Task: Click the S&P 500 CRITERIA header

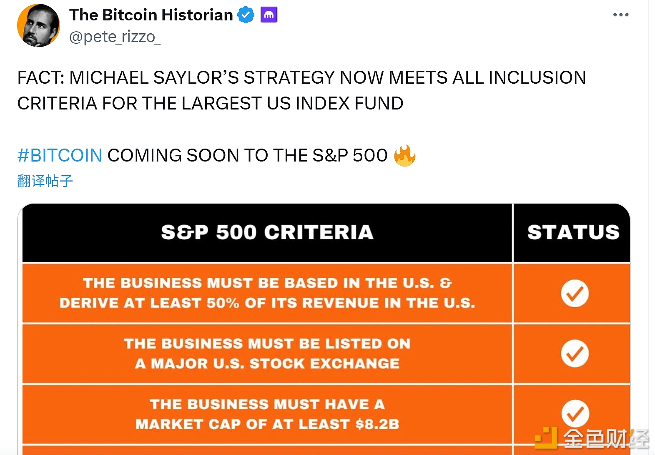Action: [267, 232]
